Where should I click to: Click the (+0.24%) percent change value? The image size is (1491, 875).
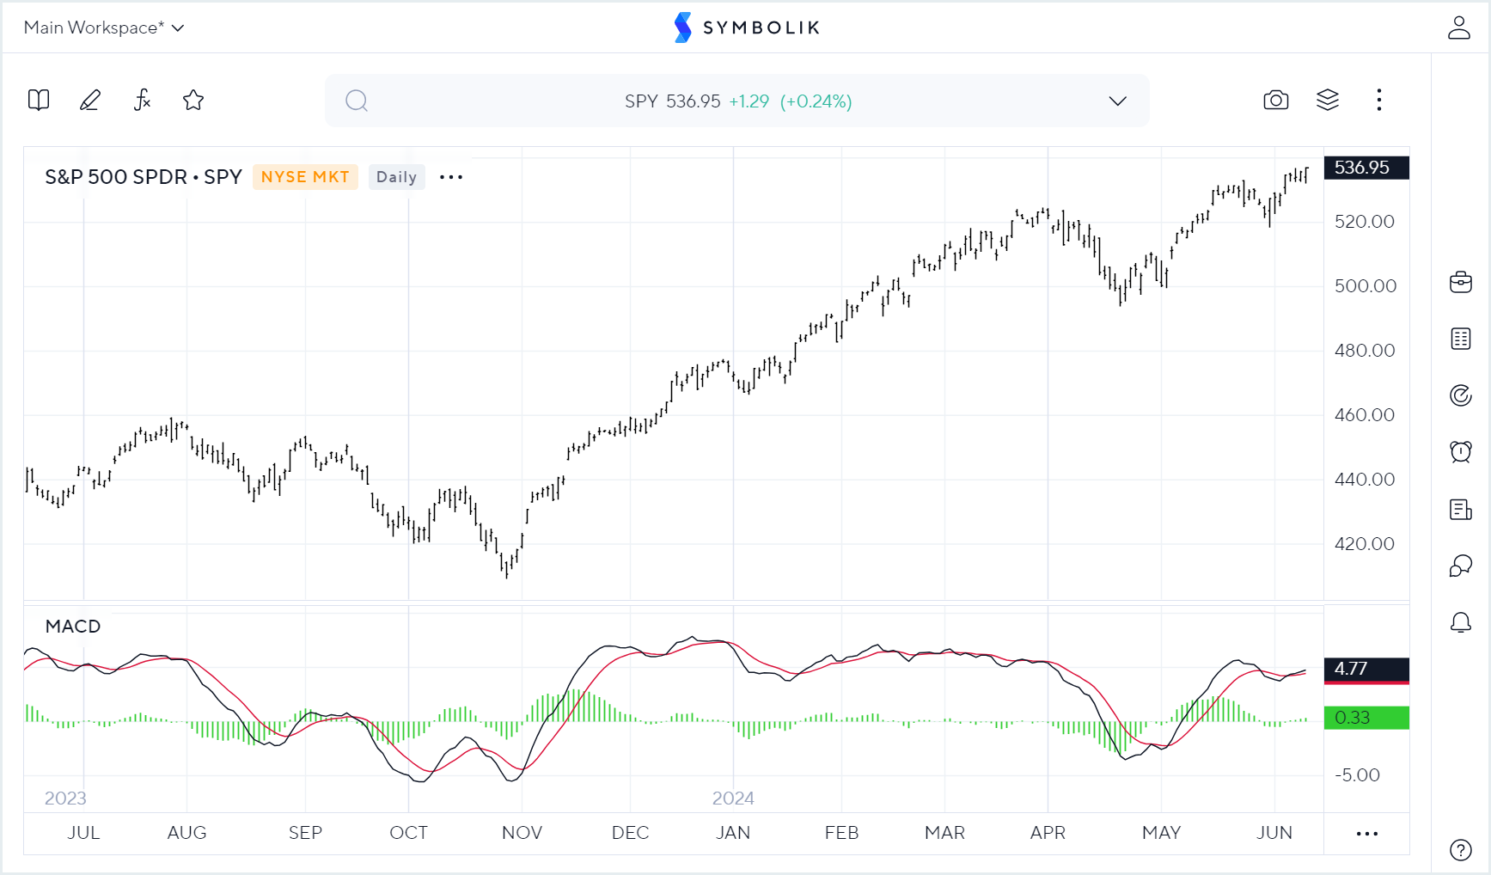[x=816, y=101]
